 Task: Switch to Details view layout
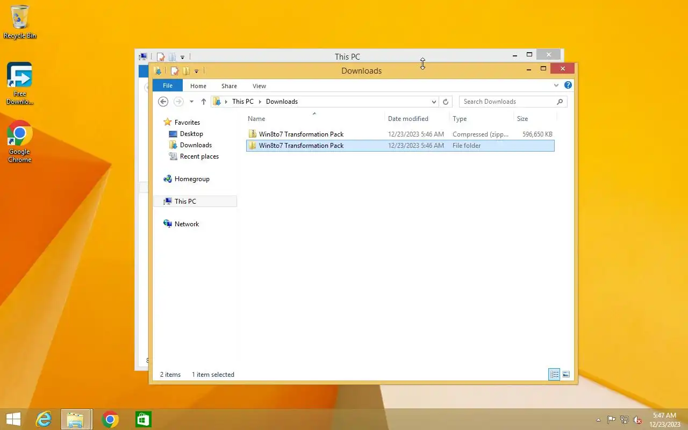(554, 375)
